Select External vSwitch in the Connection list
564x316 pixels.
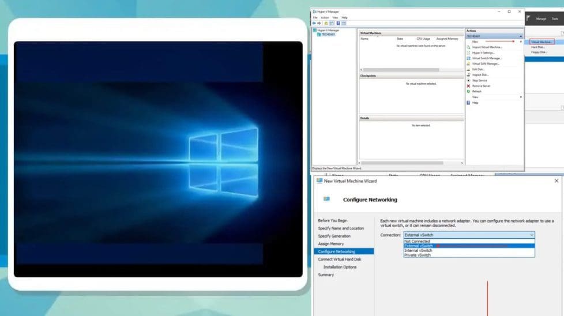tap(469, 246)
